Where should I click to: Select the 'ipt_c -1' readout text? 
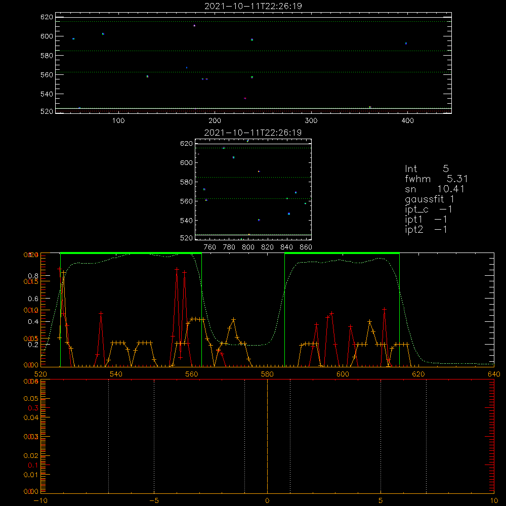(429, 209)
